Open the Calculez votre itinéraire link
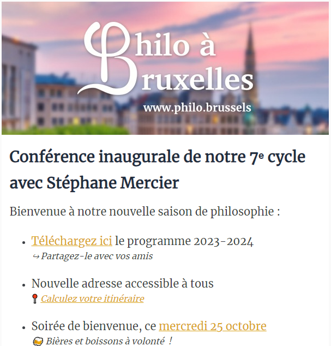 tap(92, 299)
